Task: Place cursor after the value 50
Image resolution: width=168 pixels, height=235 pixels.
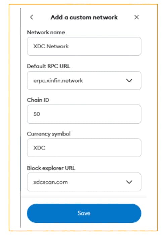Action: (40, 114)
